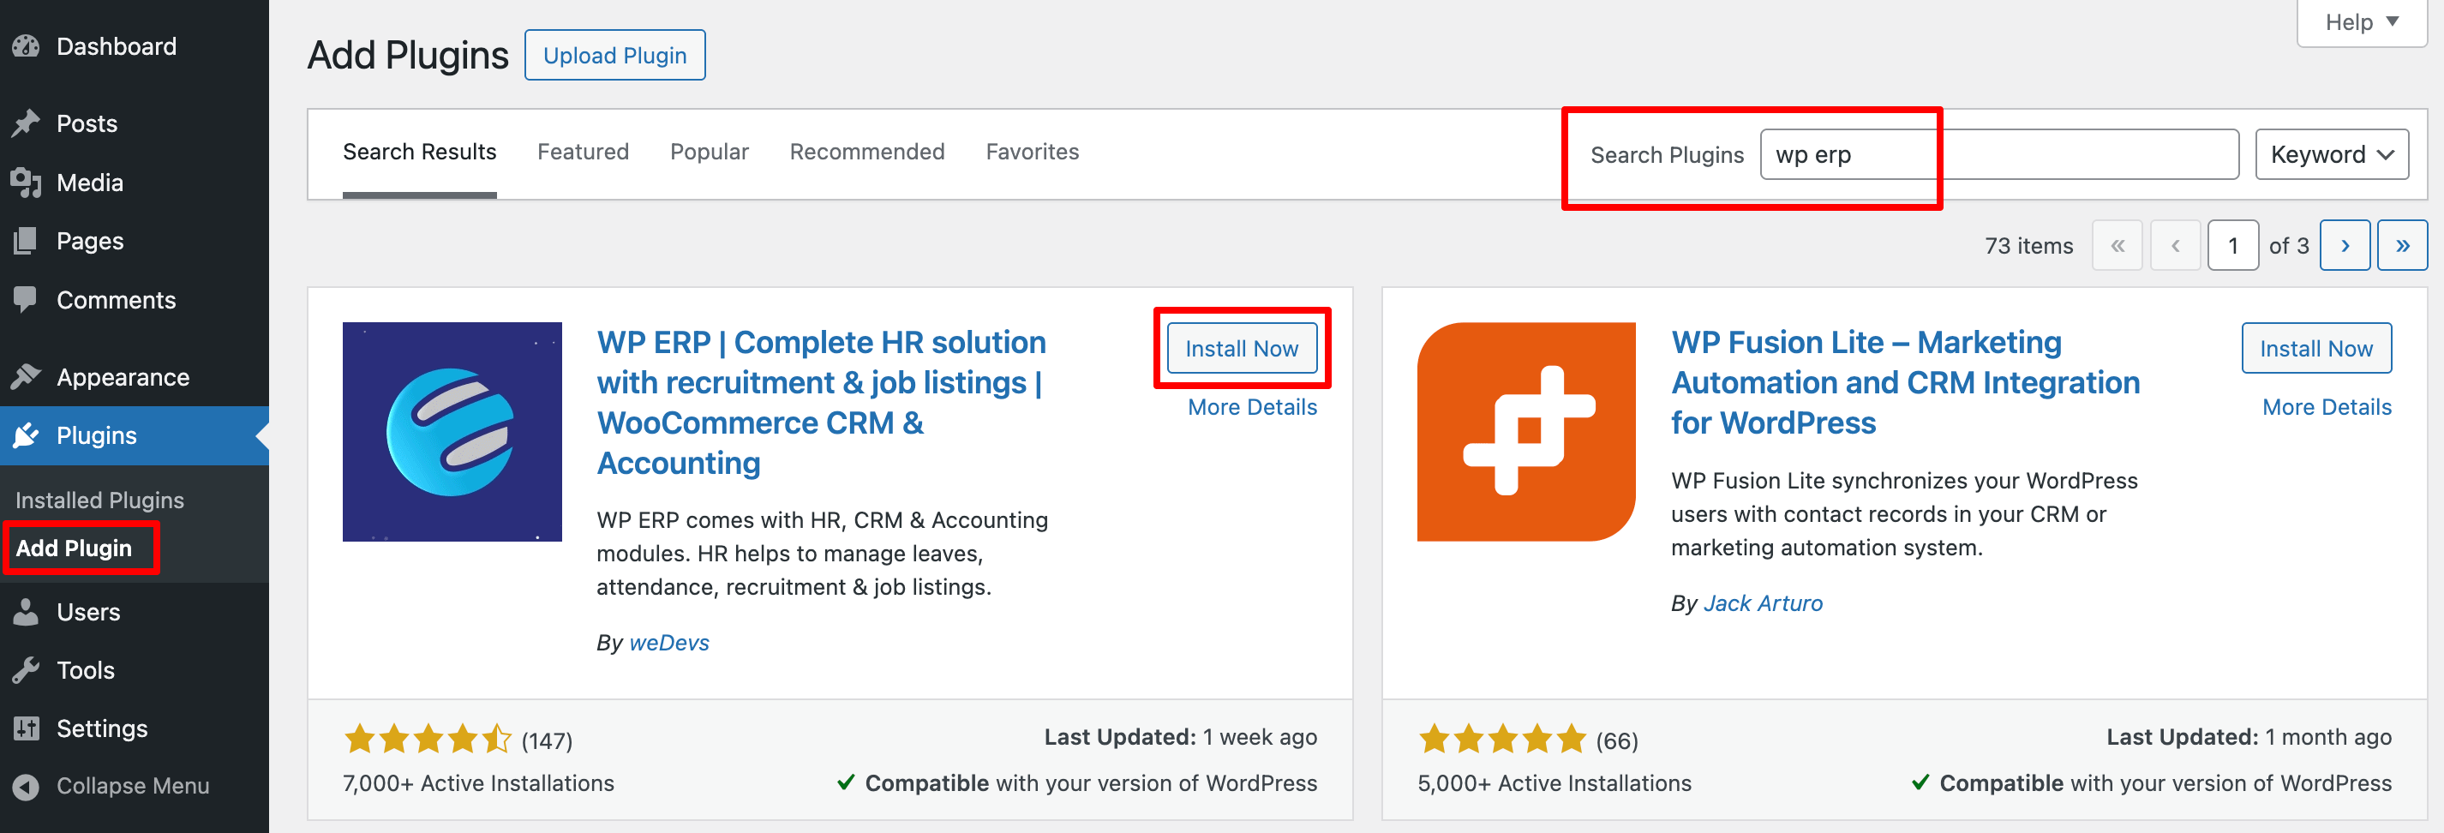Click the Users person icon
This screenshot has width=2444, height=833.
[x=26, y=612]
